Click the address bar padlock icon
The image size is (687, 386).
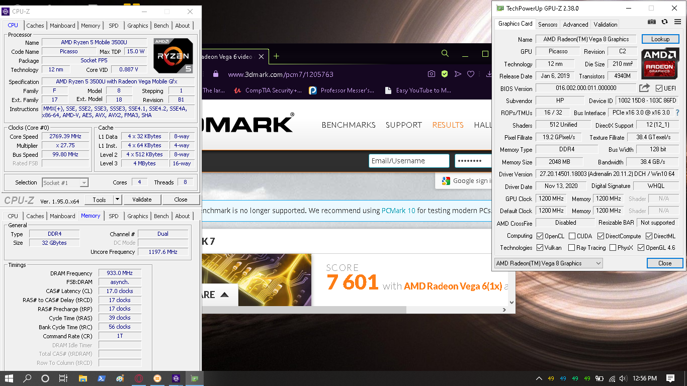(216, 74)
